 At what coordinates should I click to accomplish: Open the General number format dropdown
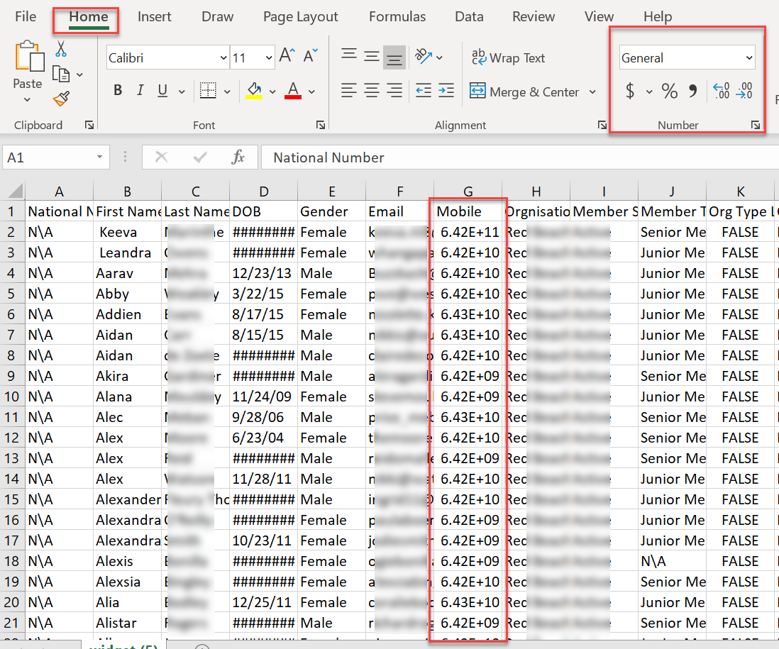[749, 58]
